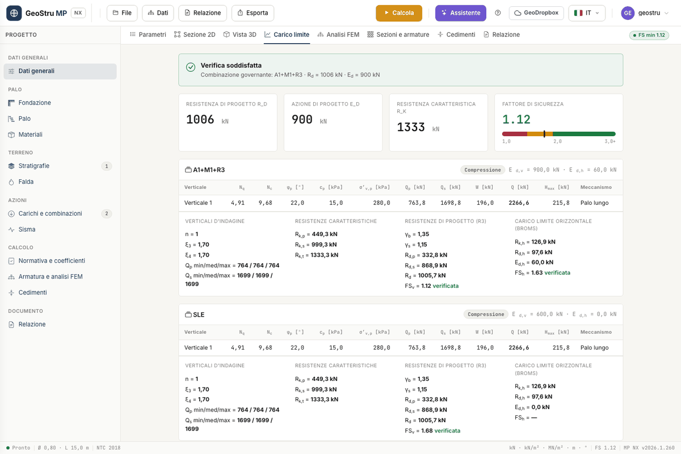The height and width of the screenshot is (454, 681).
Task: Open Relazione under Documento in the sidebar
Action: point(60,325)
